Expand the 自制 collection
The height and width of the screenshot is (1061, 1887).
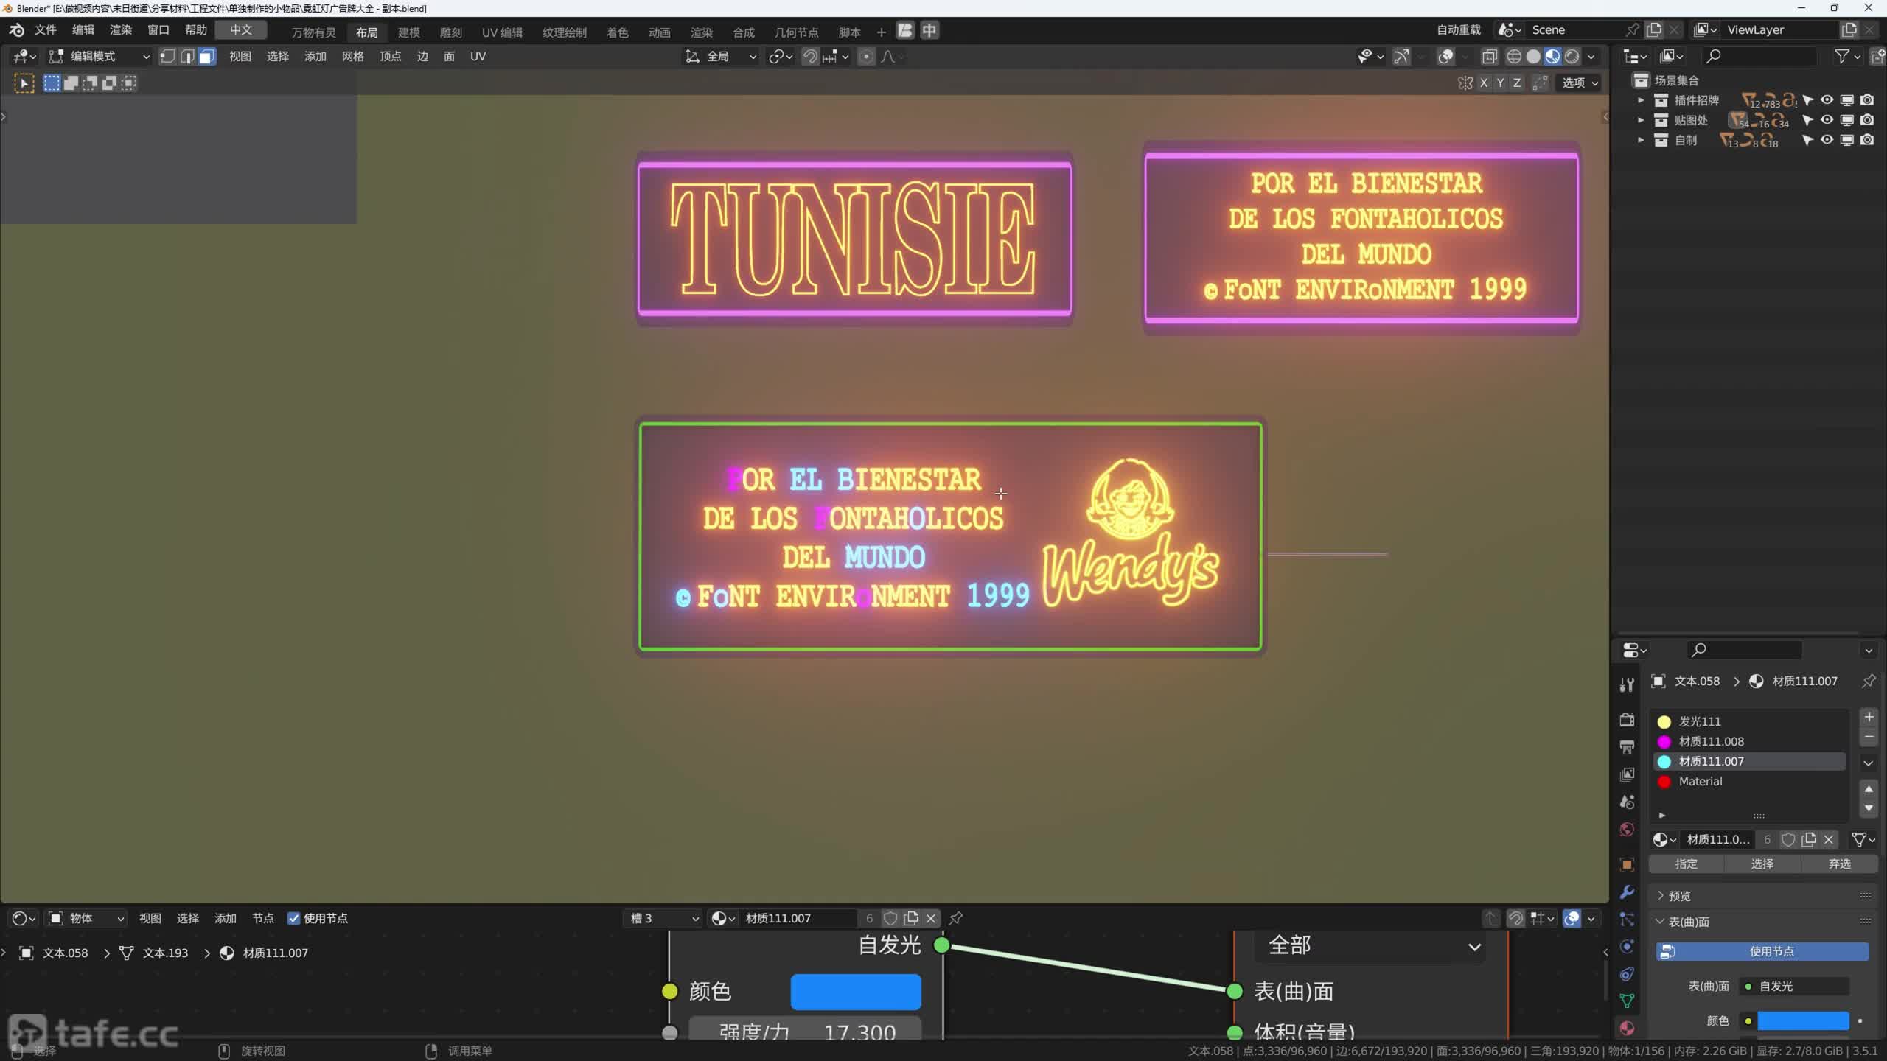1641,140
